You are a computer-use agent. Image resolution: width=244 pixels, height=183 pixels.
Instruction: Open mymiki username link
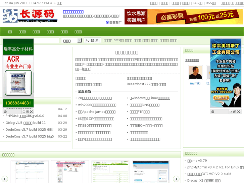(x=195, y=83)
